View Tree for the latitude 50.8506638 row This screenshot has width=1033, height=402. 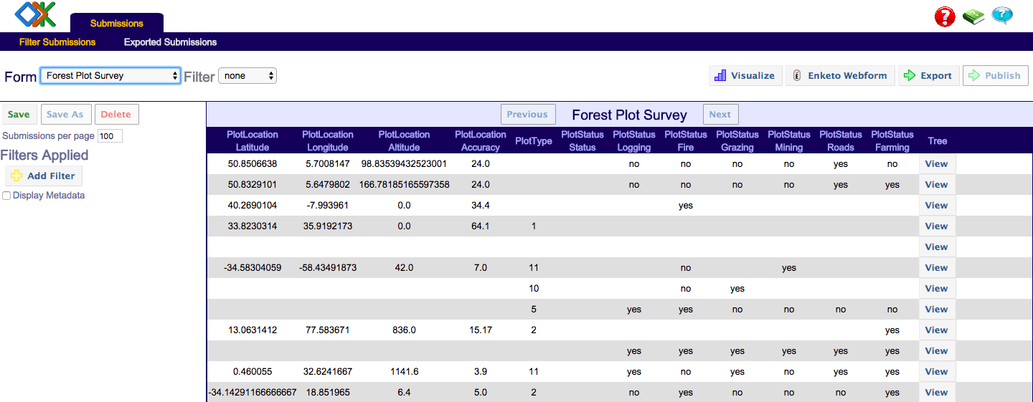point(937,163)
